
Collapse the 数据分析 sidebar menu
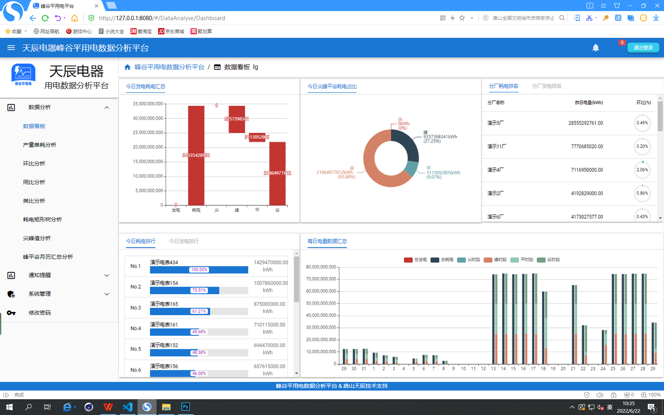(x=107, y=108)
